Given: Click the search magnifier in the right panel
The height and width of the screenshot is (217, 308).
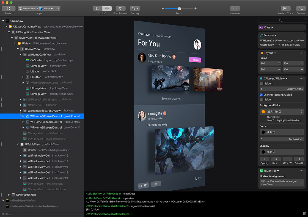Looking at the screenshot, I should click(x=280, y=20).
